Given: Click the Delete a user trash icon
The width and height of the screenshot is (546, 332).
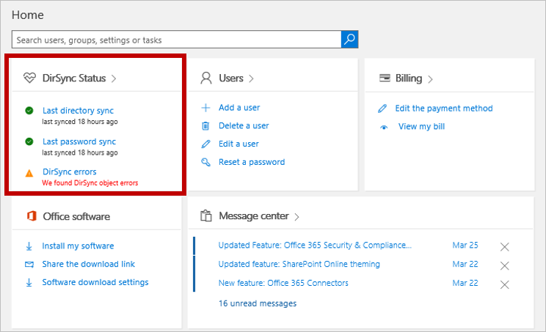Looking at the screenshot, I should [x=206, y=126].
